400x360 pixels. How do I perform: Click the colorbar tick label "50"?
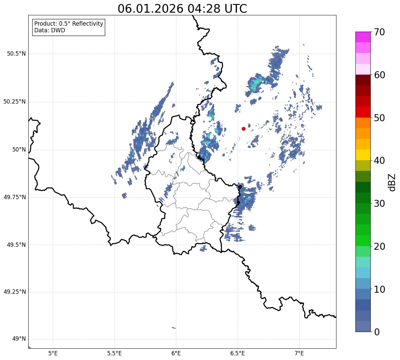click(x=379, y=118)
